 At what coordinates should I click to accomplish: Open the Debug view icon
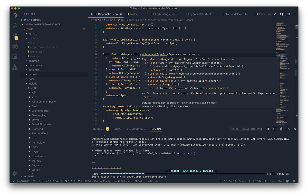pyautogui.click(x=15, y=46)
